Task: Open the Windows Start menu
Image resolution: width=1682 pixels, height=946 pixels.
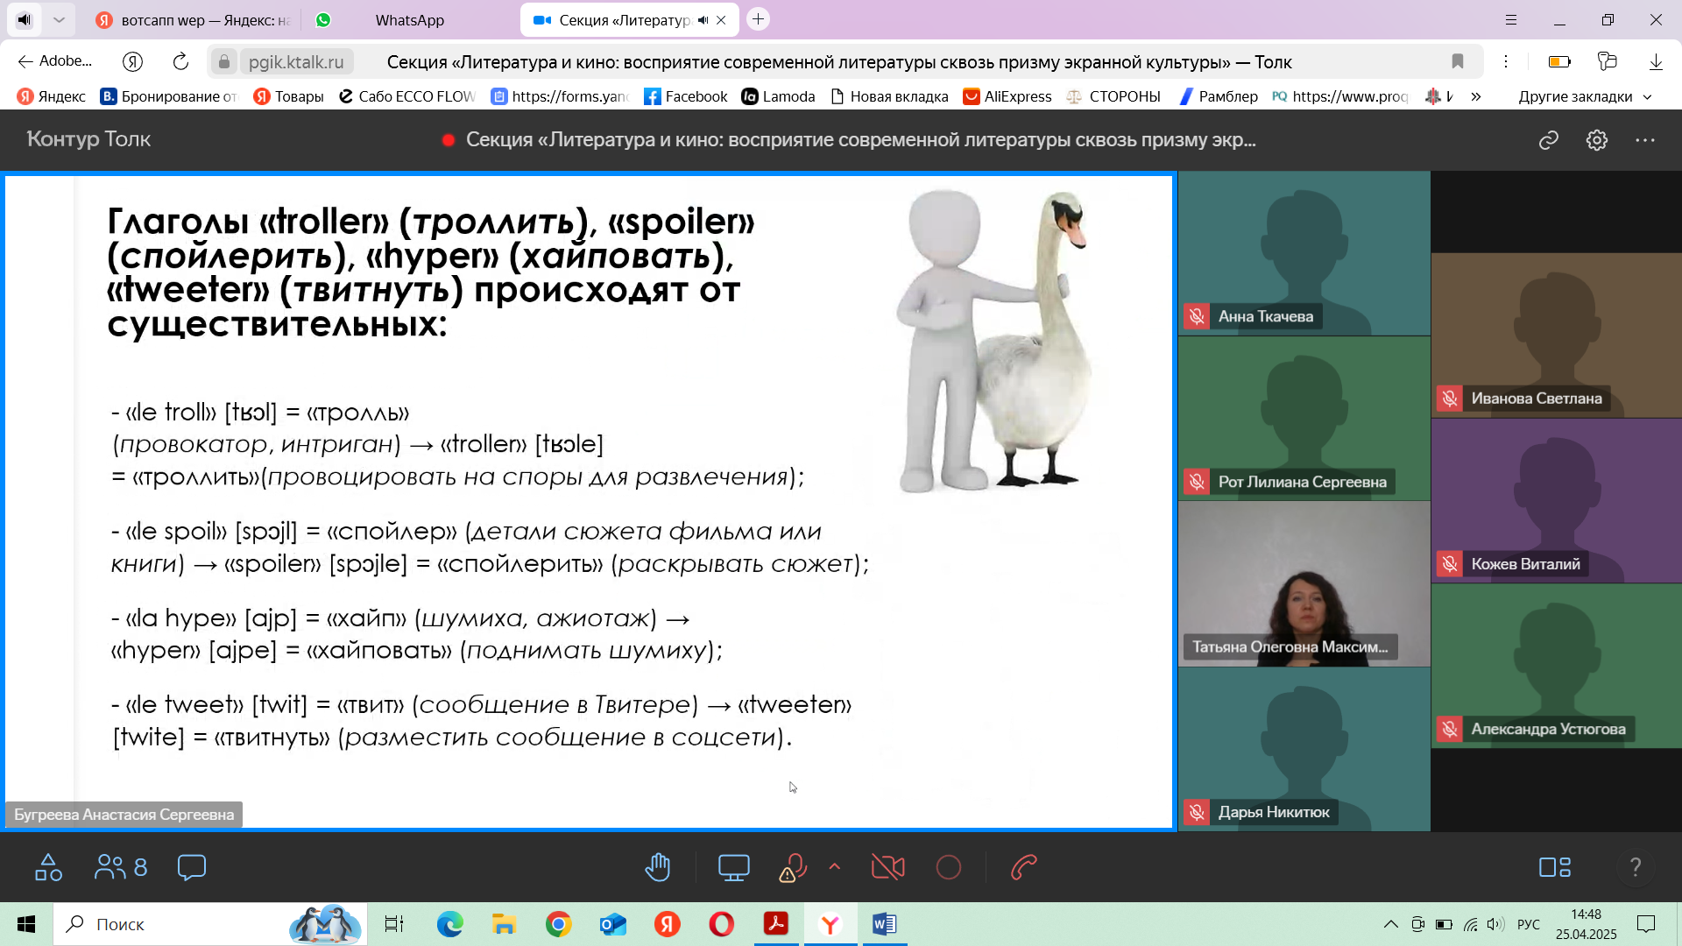Action: pos(26,924)
